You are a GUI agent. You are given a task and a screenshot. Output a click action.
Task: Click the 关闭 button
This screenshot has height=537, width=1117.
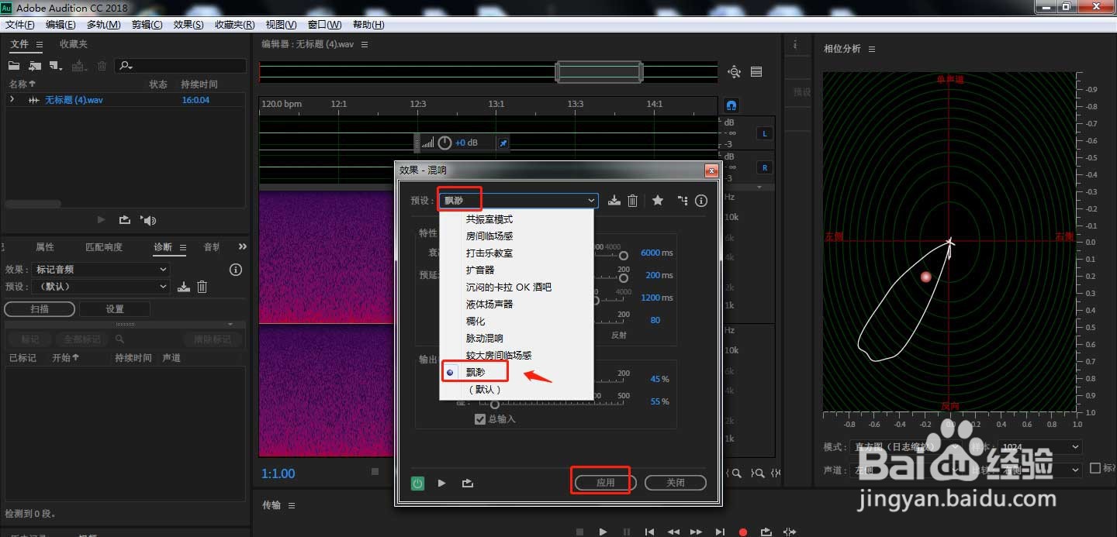675,483
